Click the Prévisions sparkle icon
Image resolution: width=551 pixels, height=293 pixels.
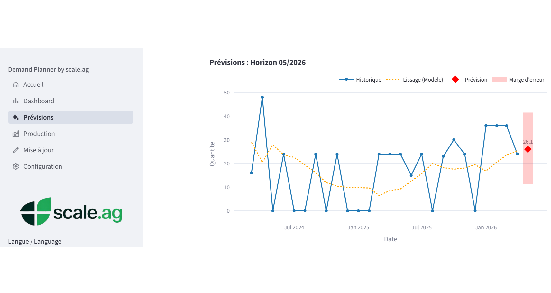click(16, 117)
